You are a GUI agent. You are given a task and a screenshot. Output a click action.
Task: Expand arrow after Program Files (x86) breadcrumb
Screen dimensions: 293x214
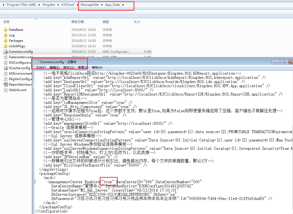click(x=39, y=5)
